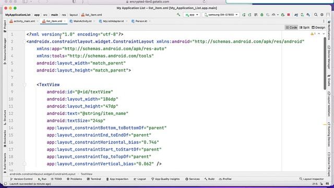This screenshot has height=188, width=334.
Task: Open SDK Manager toolbar icon
Action: coord(308,15)
